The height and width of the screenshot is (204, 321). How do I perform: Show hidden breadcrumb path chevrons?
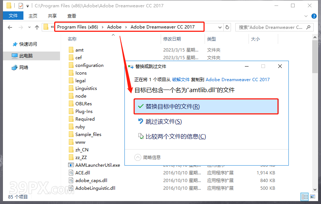(x=52, y=27)
